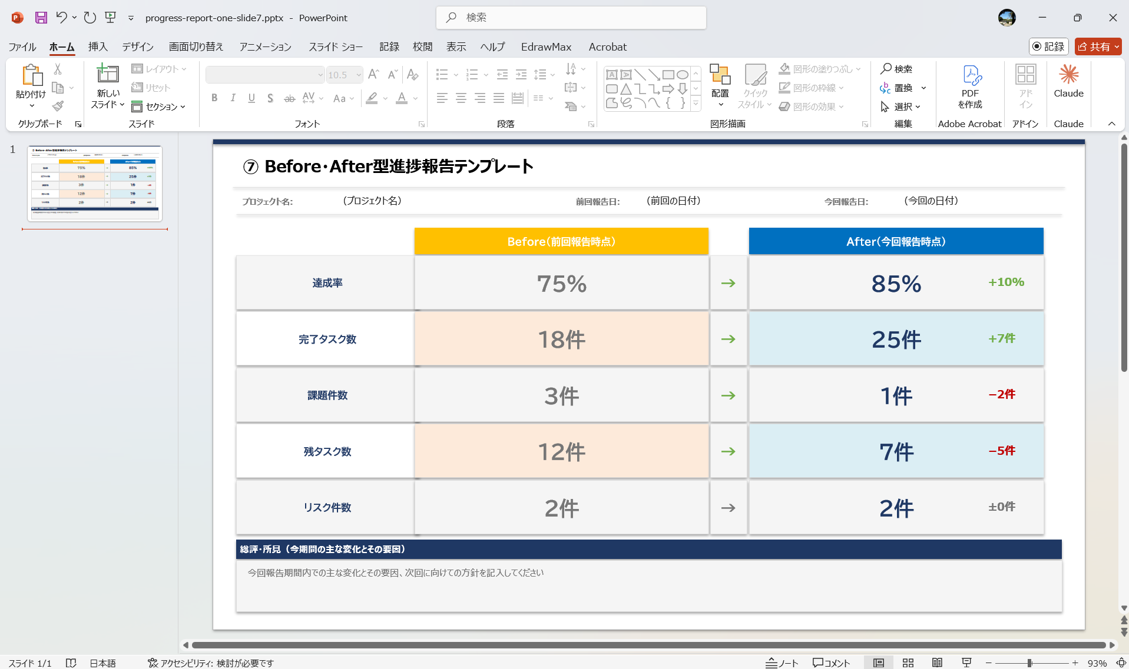This screenshot has width=1129, height=669.
Task: Expand the Shape Effects (図形の効果) dropdown
Action: click(842, 106)
